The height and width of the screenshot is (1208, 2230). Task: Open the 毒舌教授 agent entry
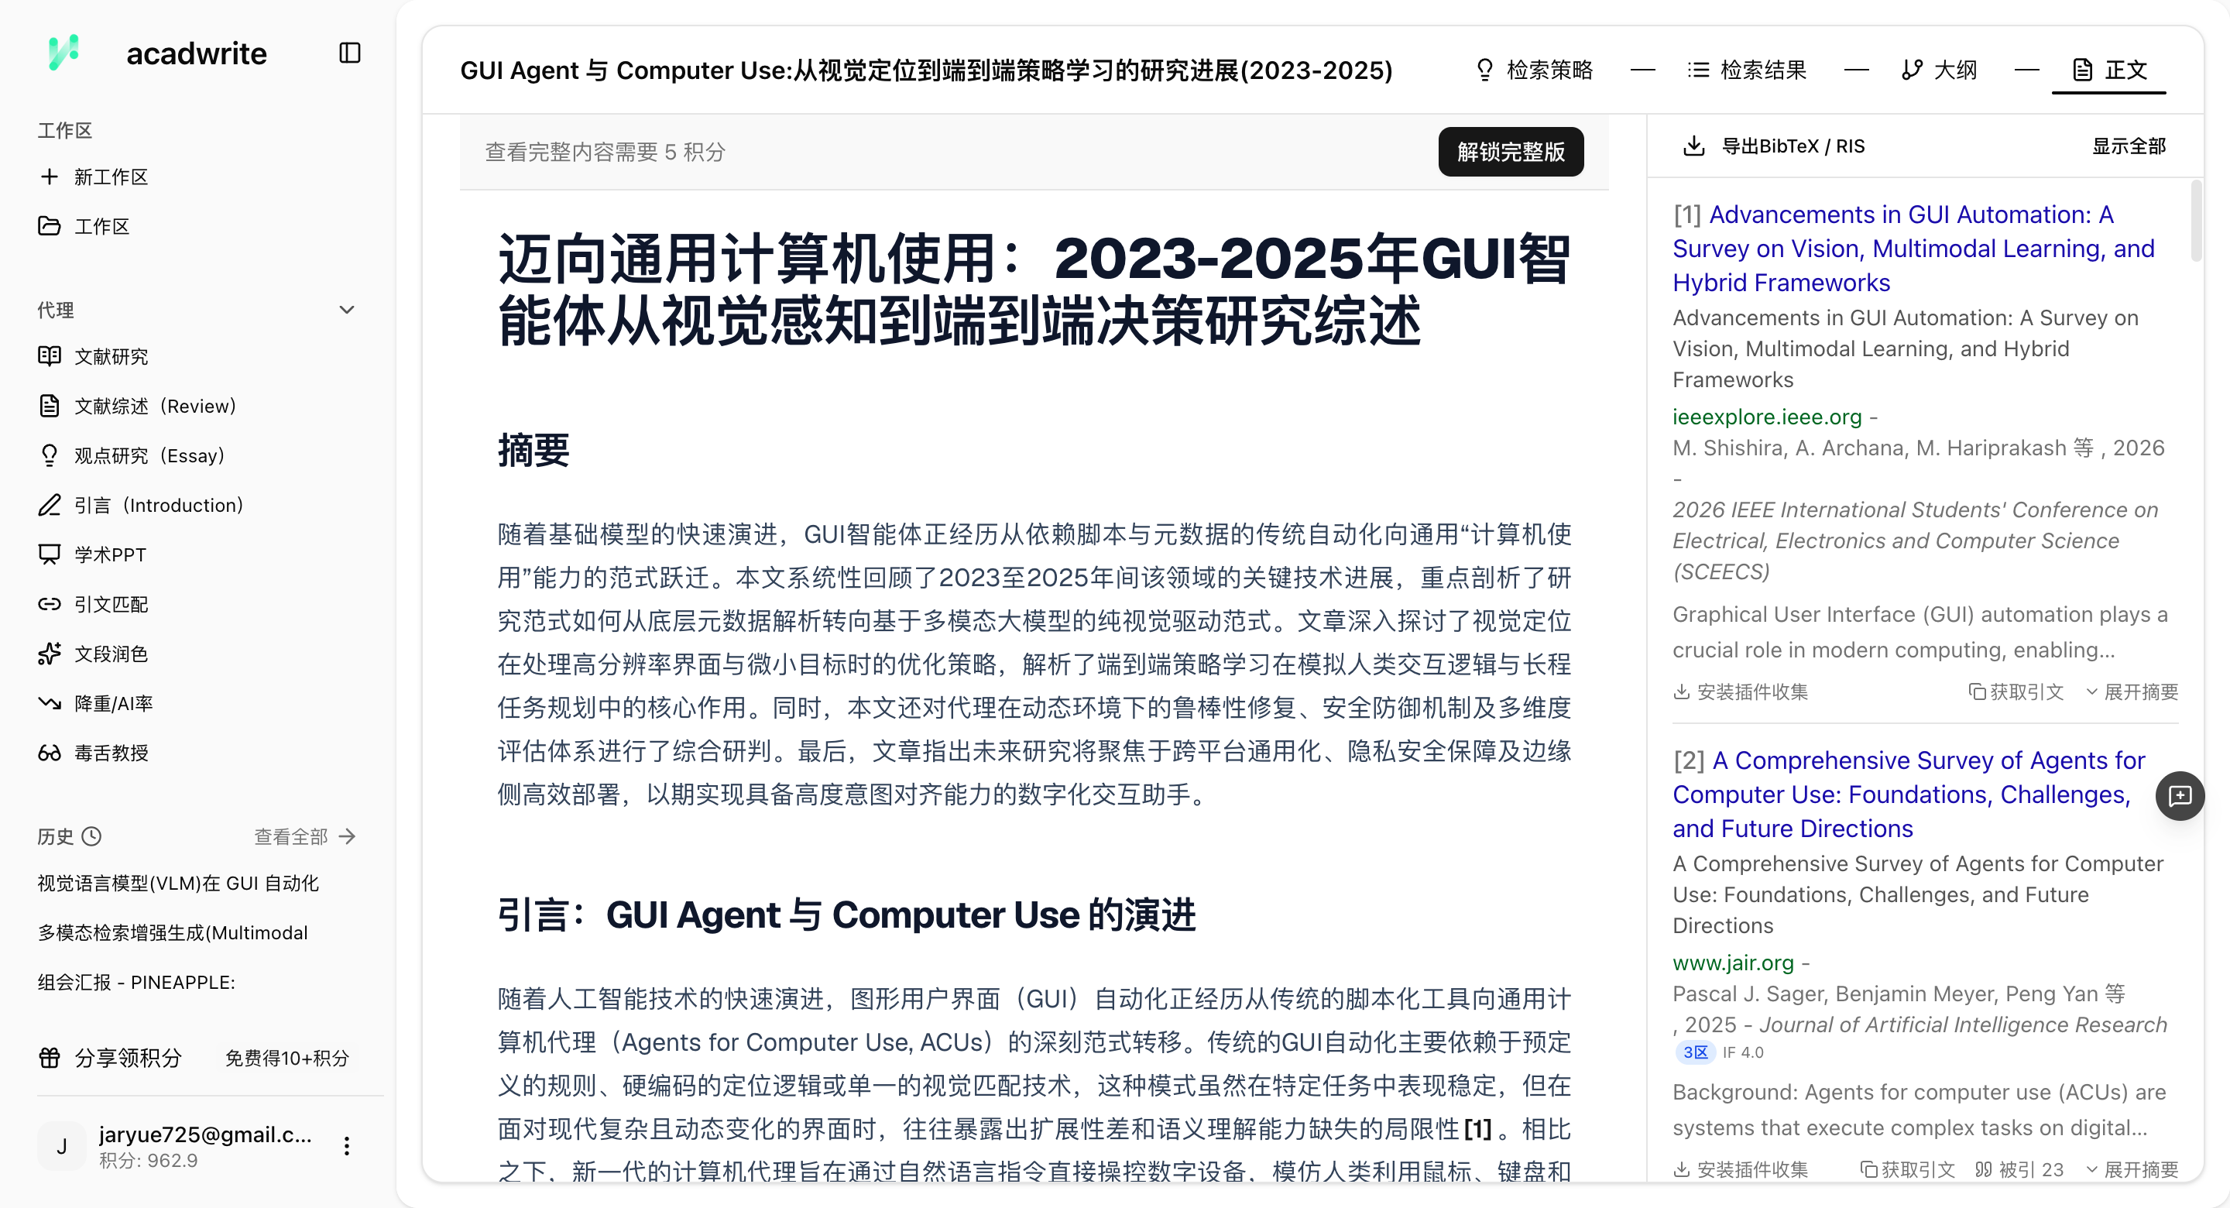pyautogui.click(x=94, y=753)
